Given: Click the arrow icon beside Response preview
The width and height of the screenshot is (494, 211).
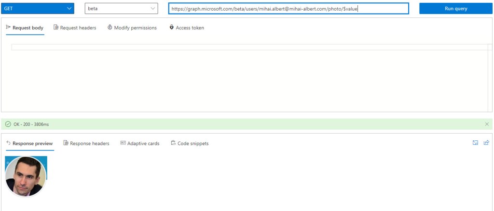Looking at the screenshot, I should click(8, 143).
